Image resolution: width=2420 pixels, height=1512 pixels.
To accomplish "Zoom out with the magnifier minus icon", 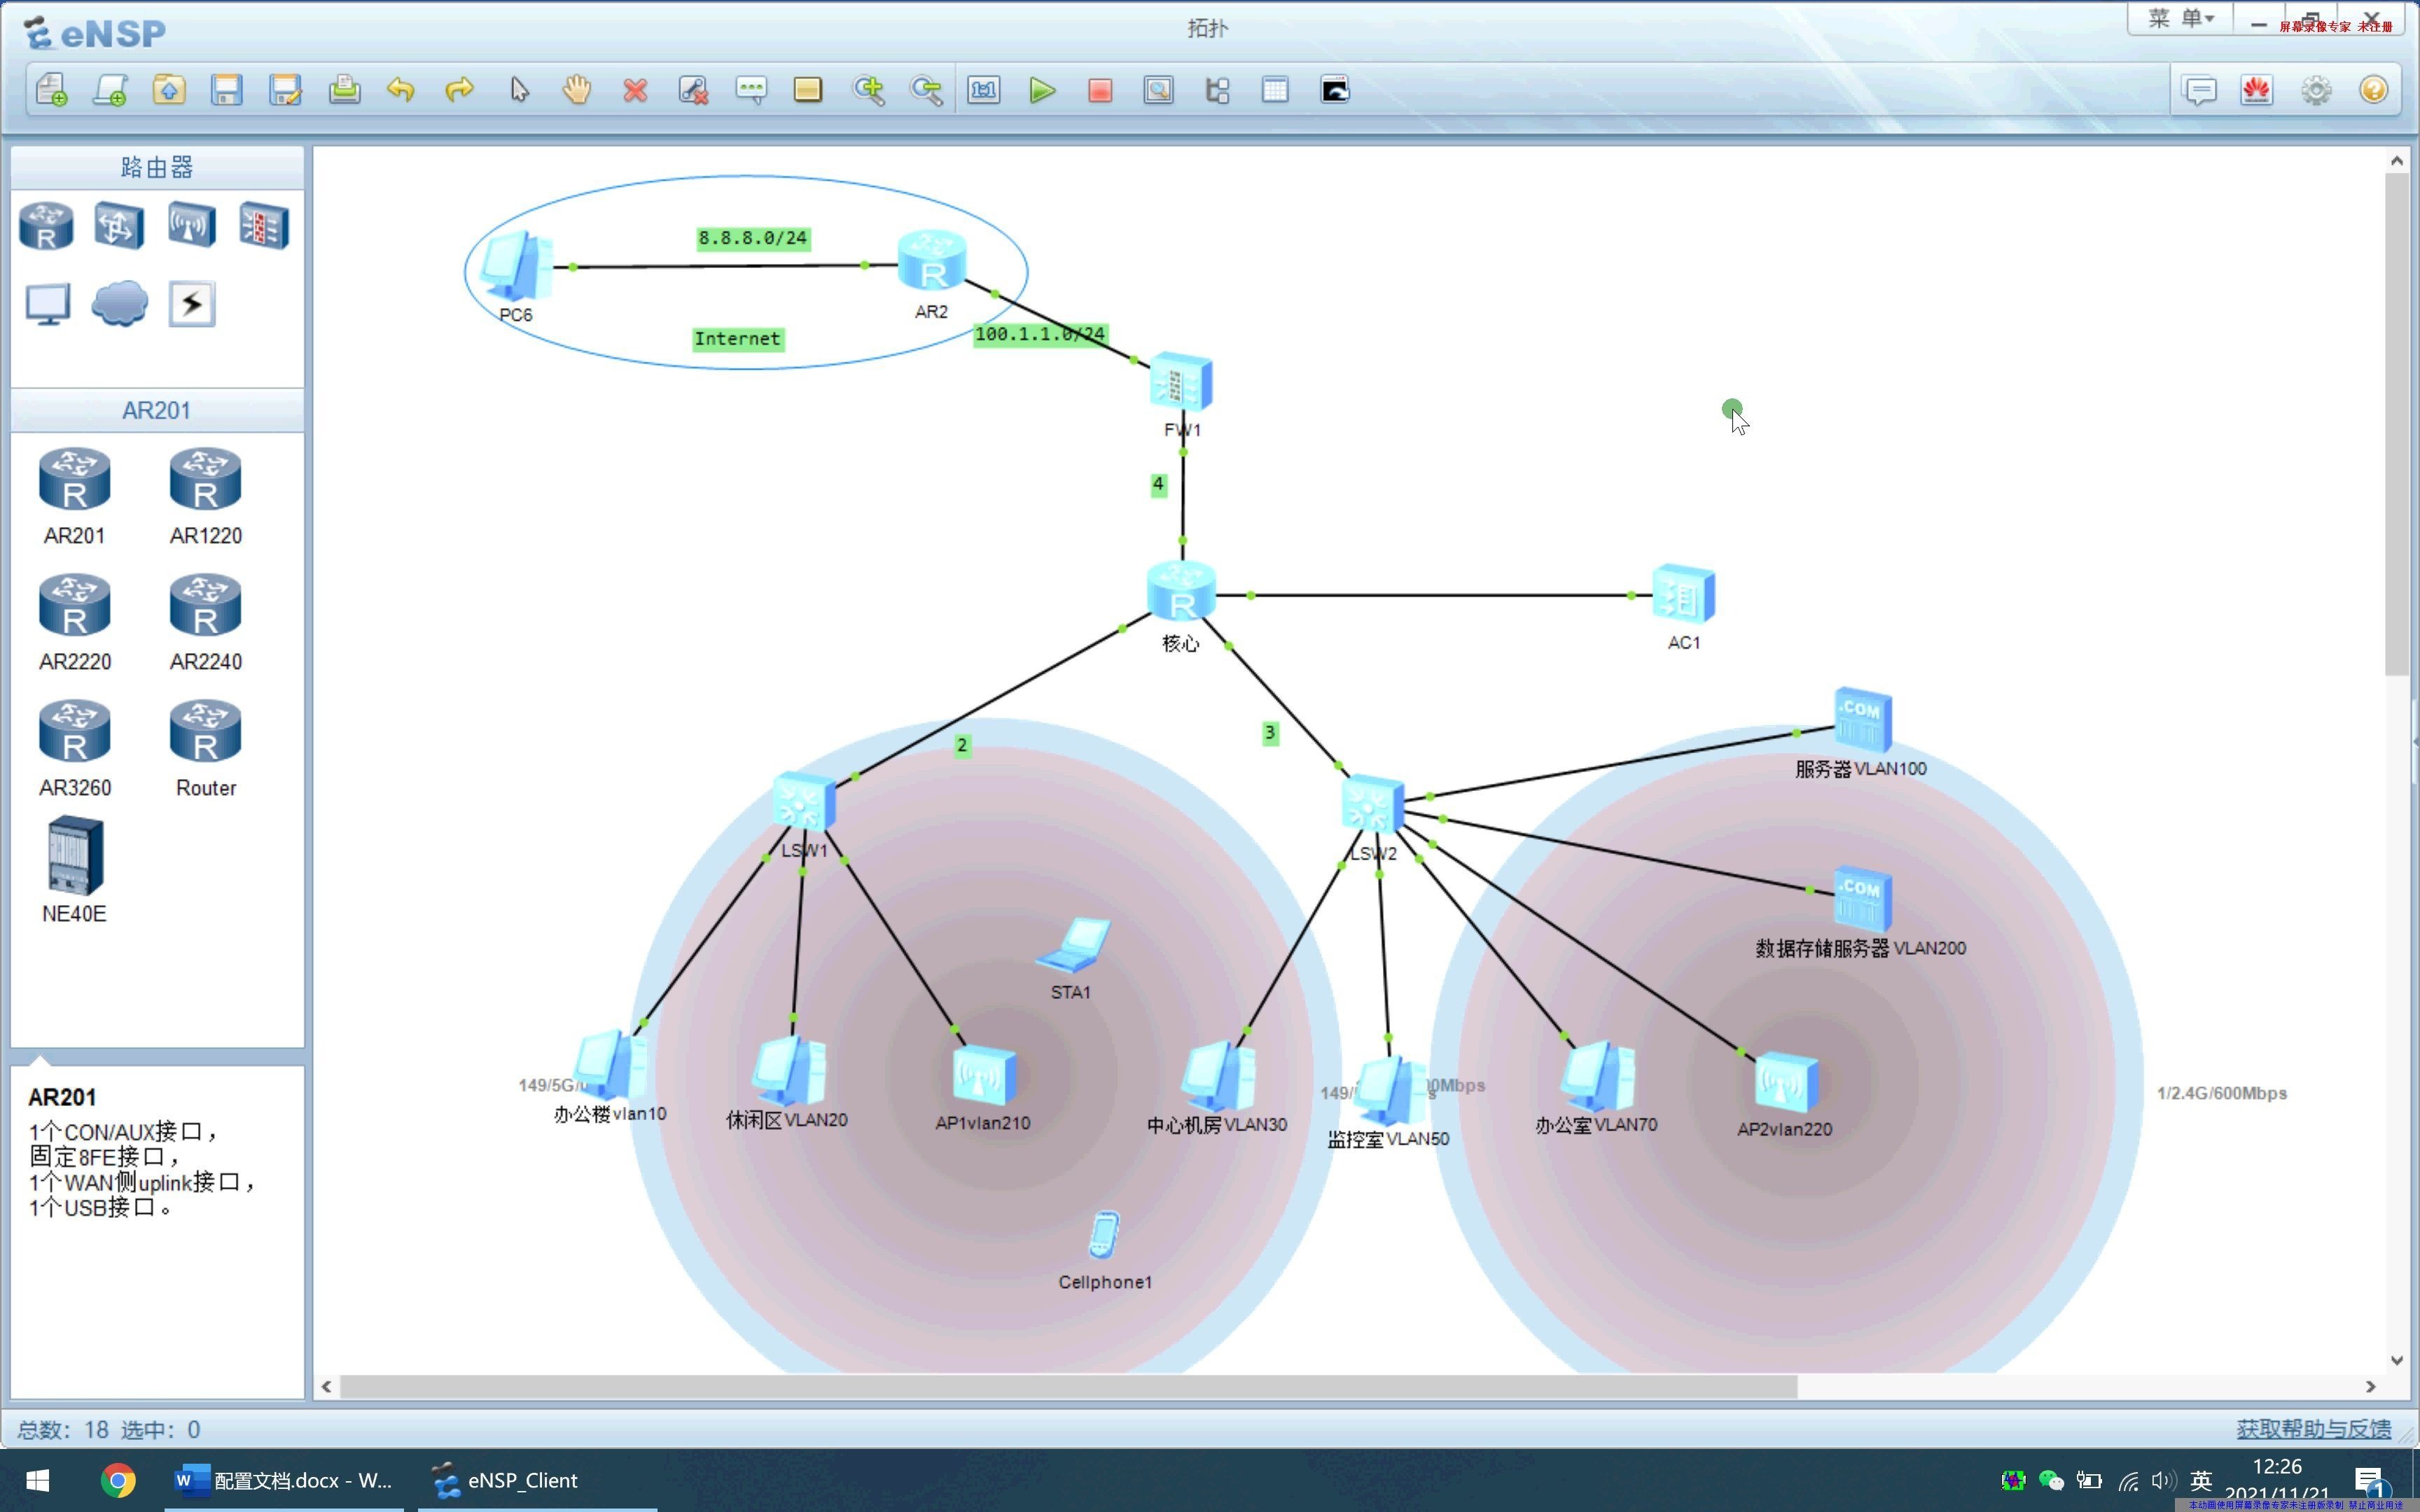I will pyautogui.click(x=926, y=90).
